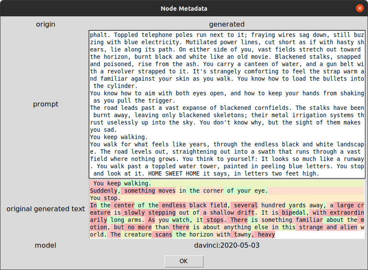368x270 pixels.
Task: Click the 'model' label
Action: 45,245
